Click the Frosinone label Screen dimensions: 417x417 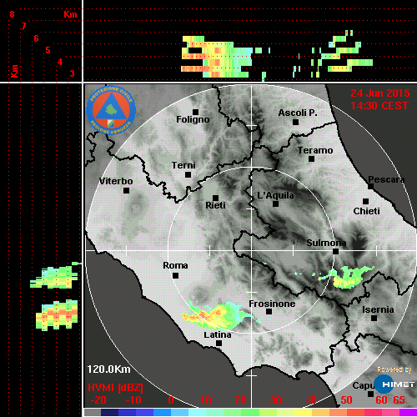click(x=272, y=304)
